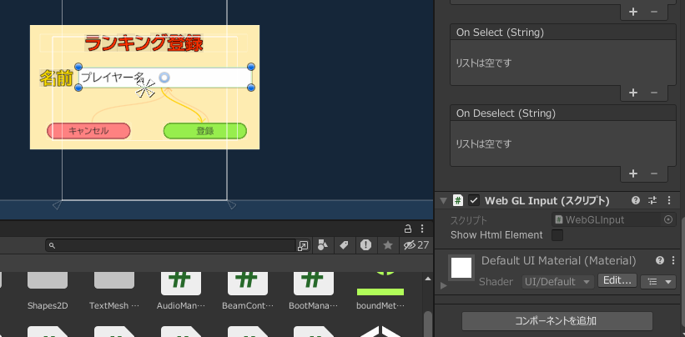Open Web GL Input preset selector icon

tap(652, 200)
